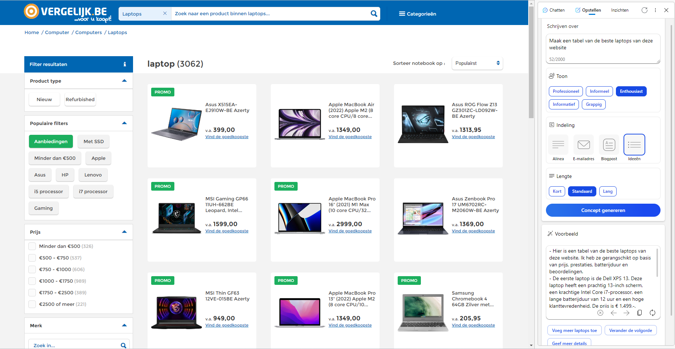Open the Asus X515EA laptop thumbnail
Image resolution: width=675 pixels, height=349 pixels.
[x=177, y=124]
